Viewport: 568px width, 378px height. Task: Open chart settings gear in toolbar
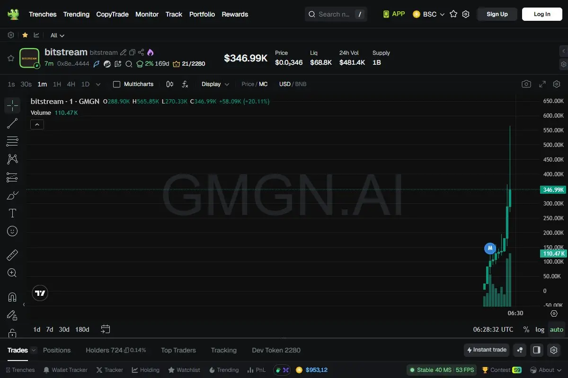coord(556,84)
